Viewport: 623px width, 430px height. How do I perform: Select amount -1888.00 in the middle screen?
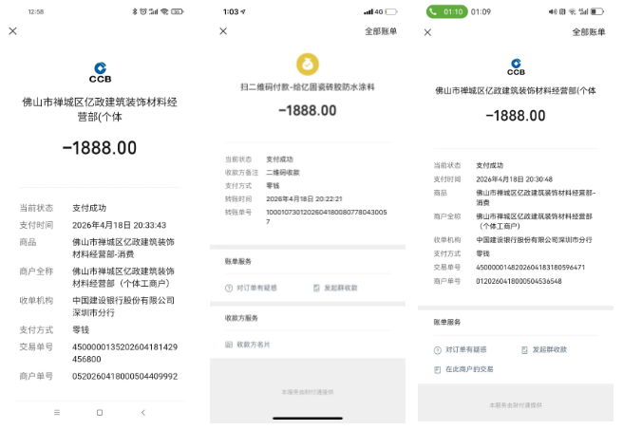coord(308,110)
